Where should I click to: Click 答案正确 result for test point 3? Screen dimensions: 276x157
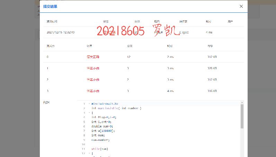(93, 91)
